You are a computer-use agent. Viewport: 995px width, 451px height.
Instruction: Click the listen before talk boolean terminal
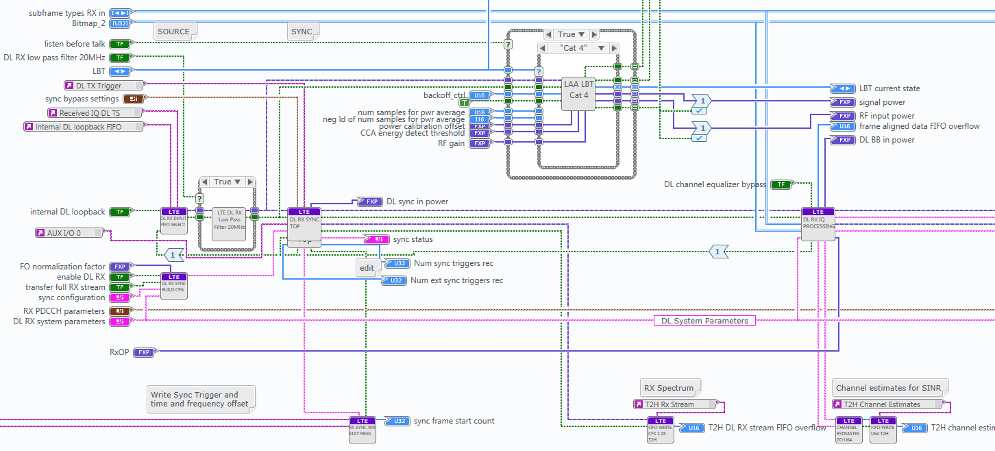pyautogui.click(x=120, y=44)
